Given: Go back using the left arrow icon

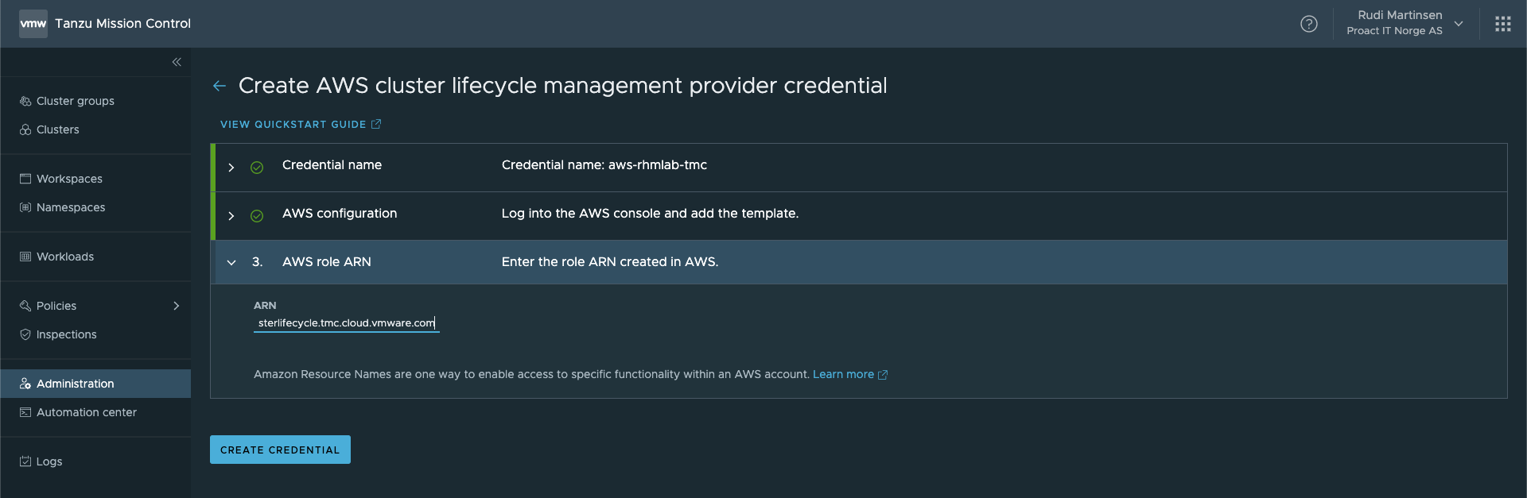Looking at the screenshot, I should [220, 86].
